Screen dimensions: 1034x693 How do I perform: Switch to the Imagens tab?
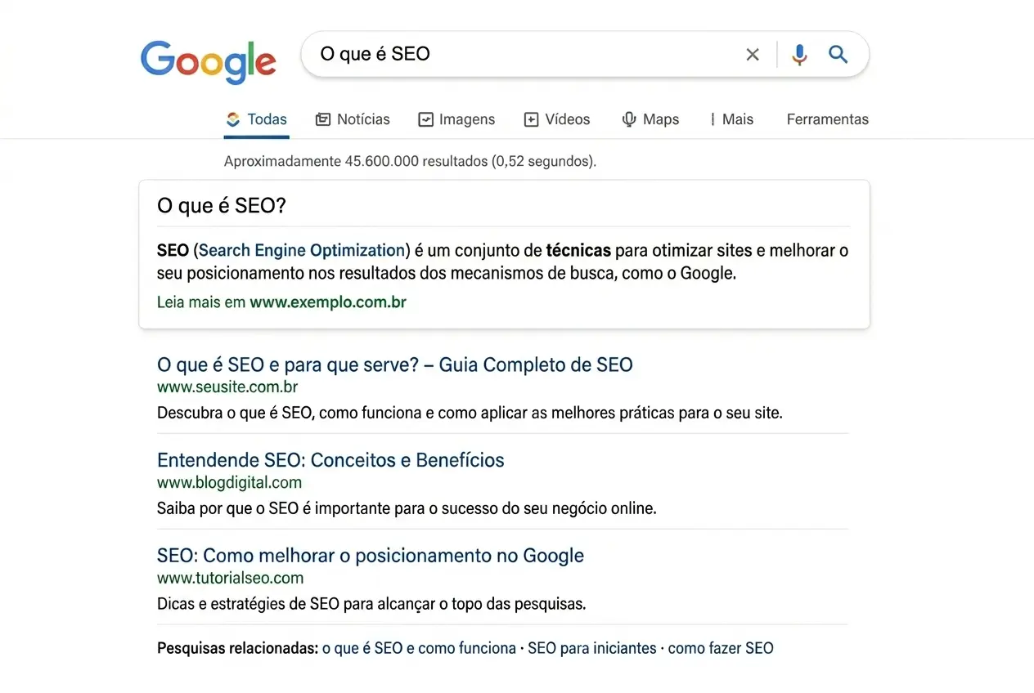coord(456,119)
